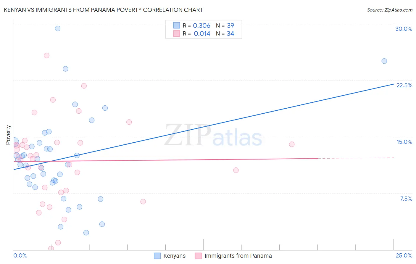Click the Poverty y-axis title
The width and height of the screenshot is (416, 264).
click(x=8, y=135)
